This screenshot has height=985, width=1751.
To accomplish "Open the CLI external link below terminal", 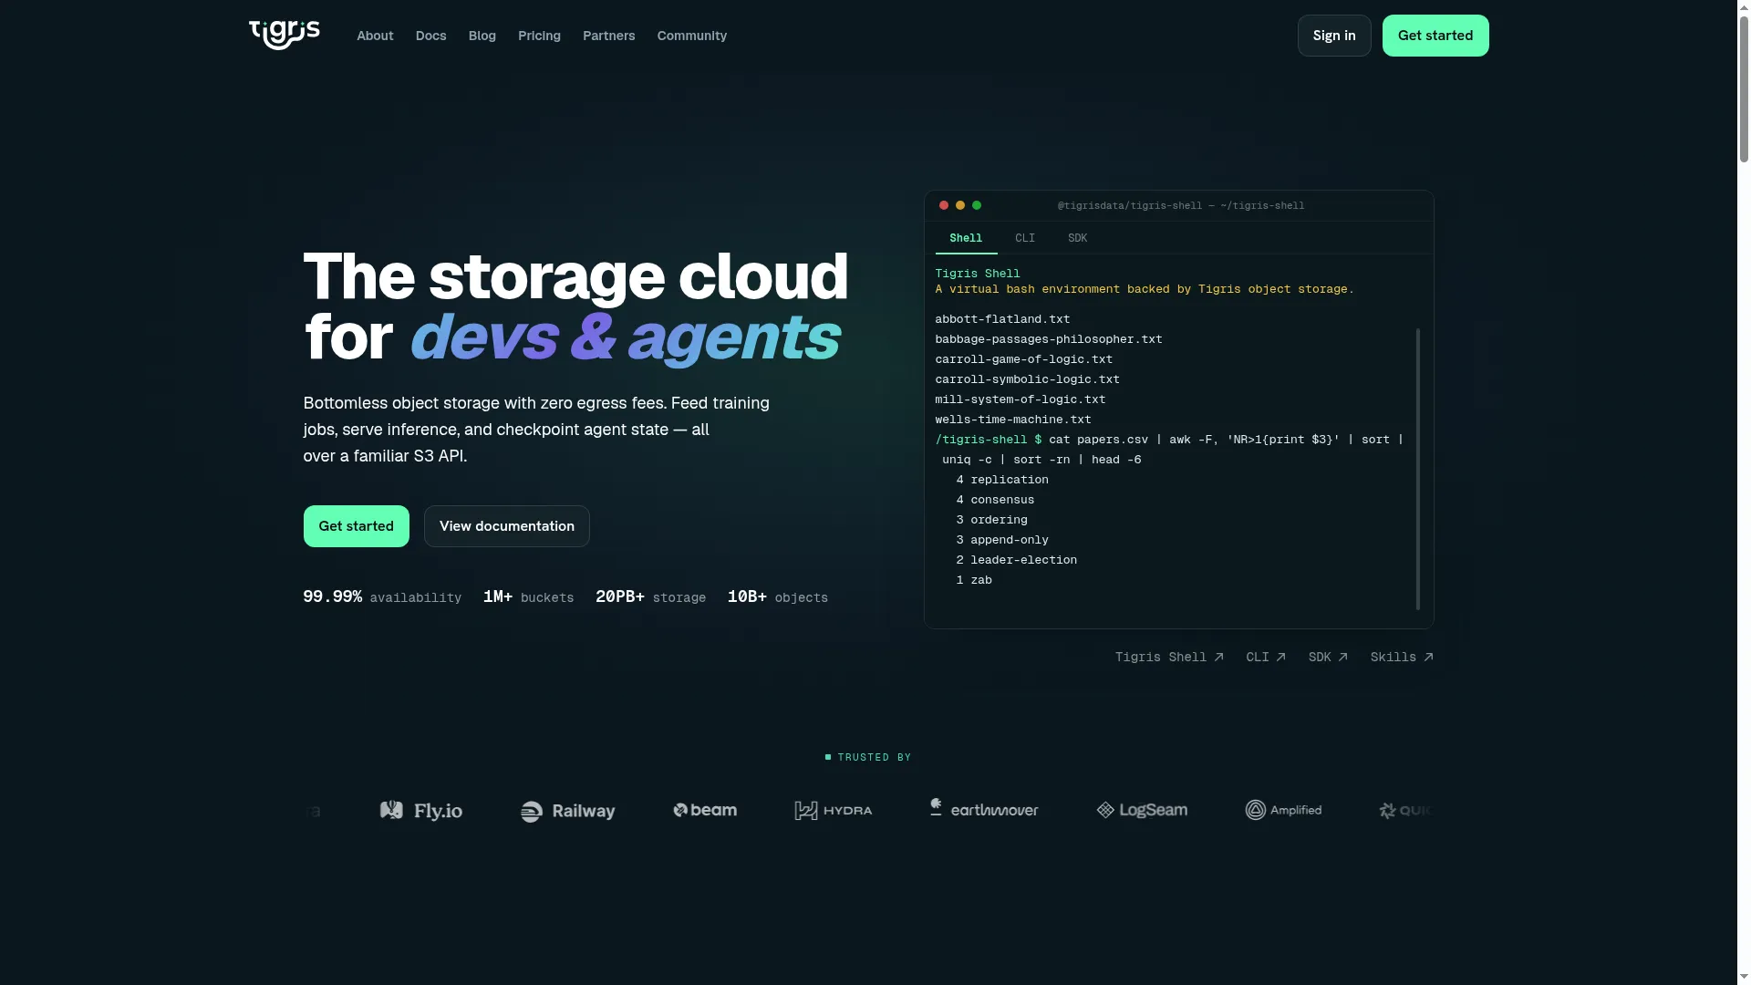I will [1266, 657].
